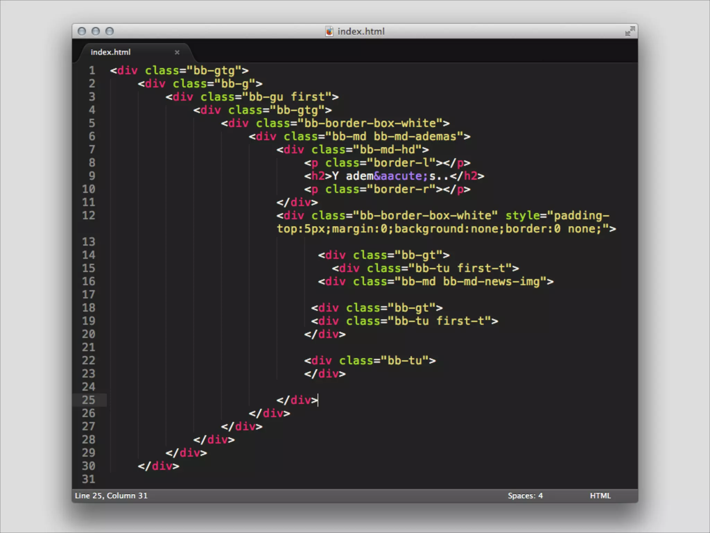Click the "bb-md-hd" class value
The width and height of the screenshot is (710, 533).
coord(387,150)
